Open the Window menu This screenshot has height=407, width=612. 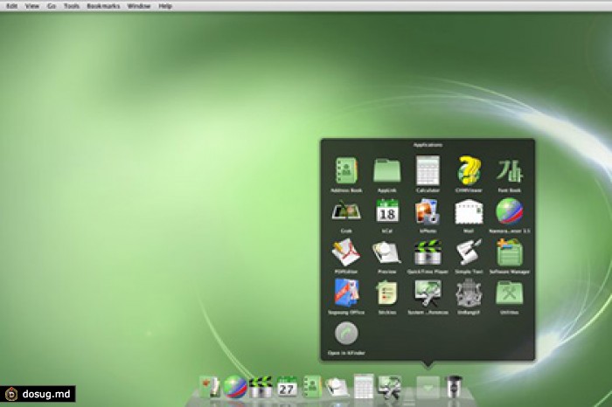[139, 6]
